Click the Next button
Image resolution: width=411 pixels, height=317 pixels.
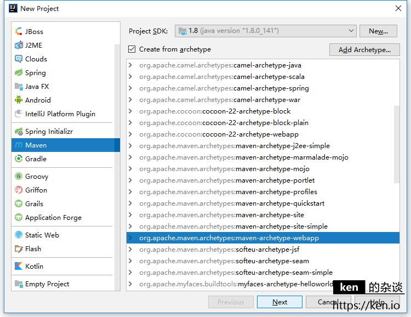pyautogui.click(x=279, y=302)
